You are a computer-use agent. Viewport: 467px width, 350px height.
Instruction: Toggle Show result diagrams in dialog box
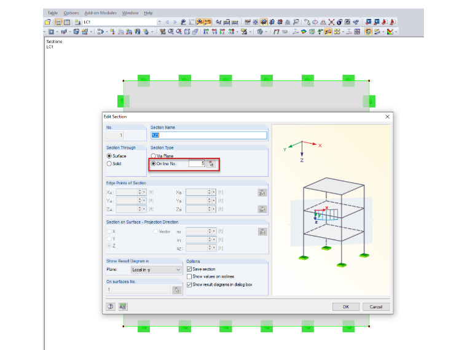click(x=189, y=284)
